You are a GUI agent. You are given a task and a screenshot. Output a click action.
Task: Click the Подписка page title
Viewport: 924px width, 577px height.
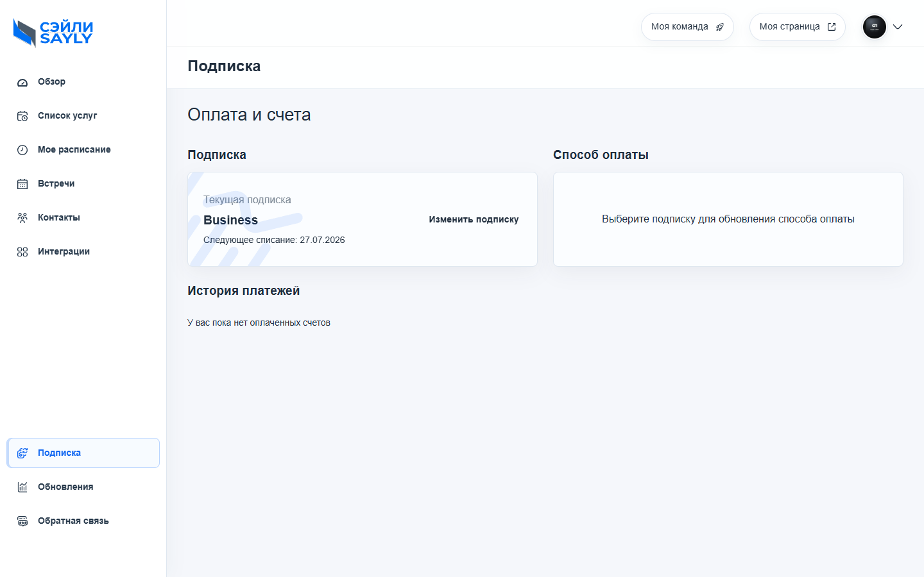click(x=224, y=66)
